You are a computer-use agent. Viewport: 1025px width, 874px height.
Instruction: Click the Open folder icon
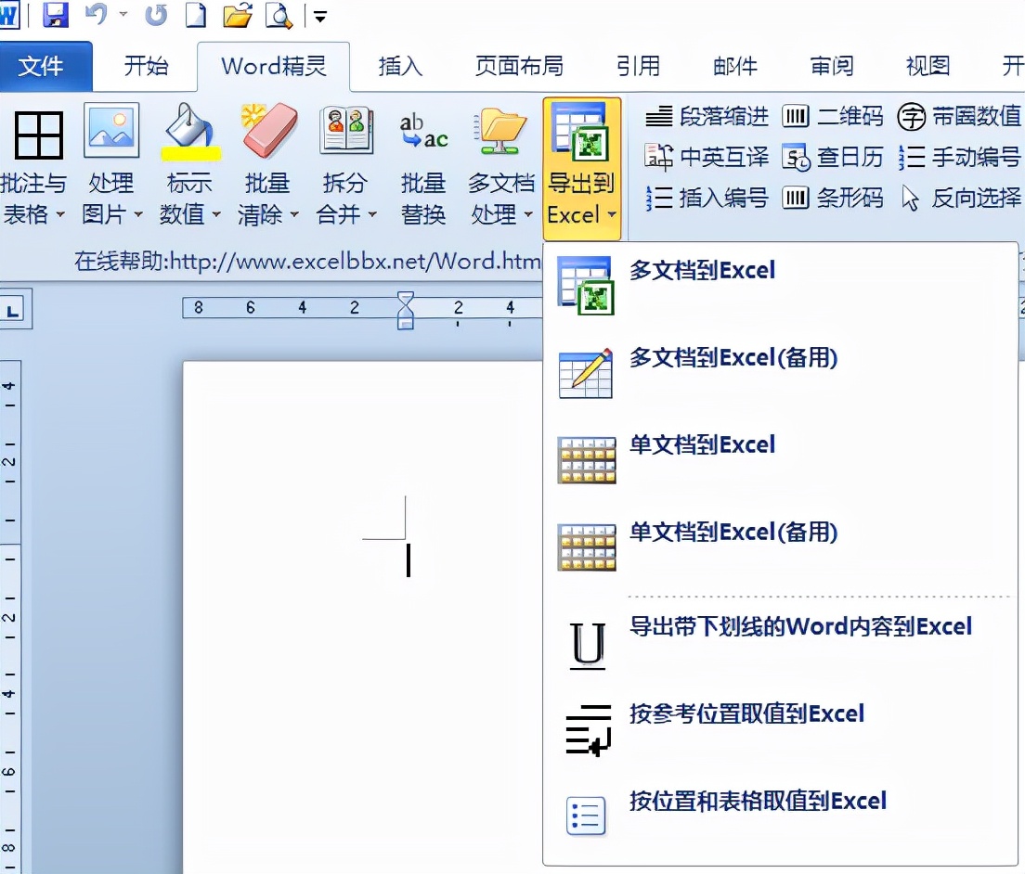click(x=238, y=14)
